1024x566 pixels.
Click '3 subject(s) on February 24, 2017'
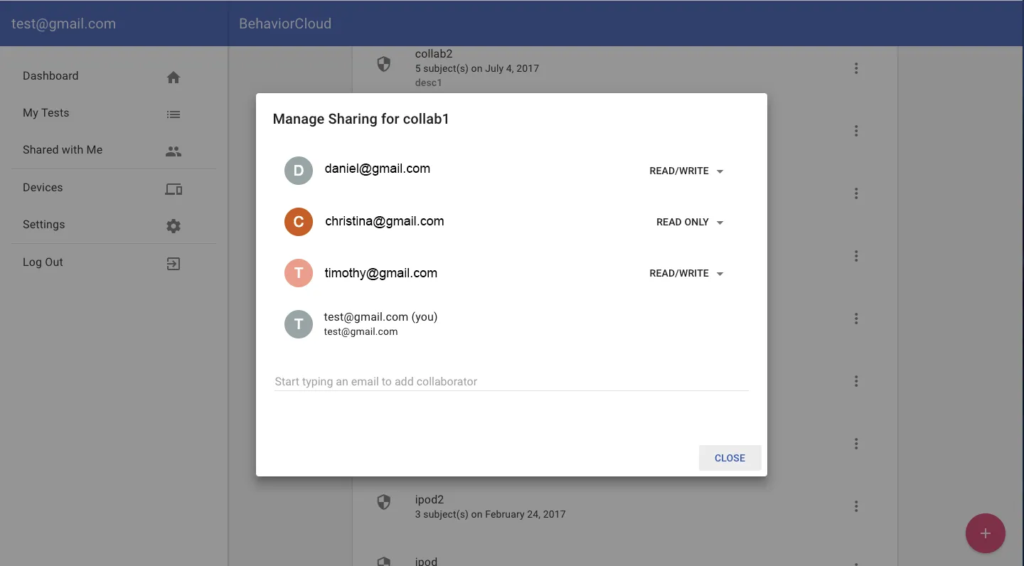tap(491, 514)
